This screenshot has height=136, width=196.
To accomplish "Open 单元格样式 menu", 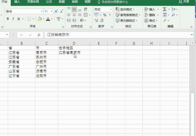I will pos(126,21).
